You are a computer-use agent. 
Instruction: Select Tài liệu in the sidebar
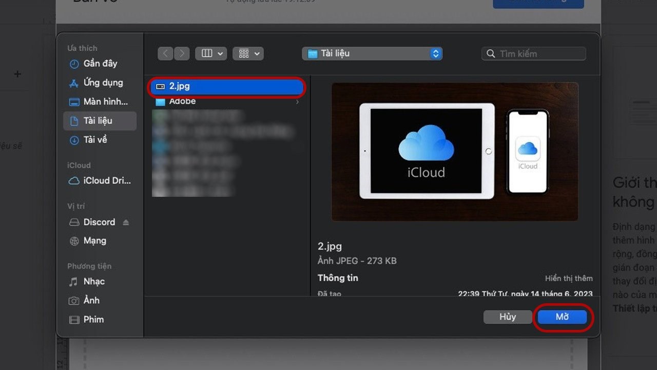[100, 121]
